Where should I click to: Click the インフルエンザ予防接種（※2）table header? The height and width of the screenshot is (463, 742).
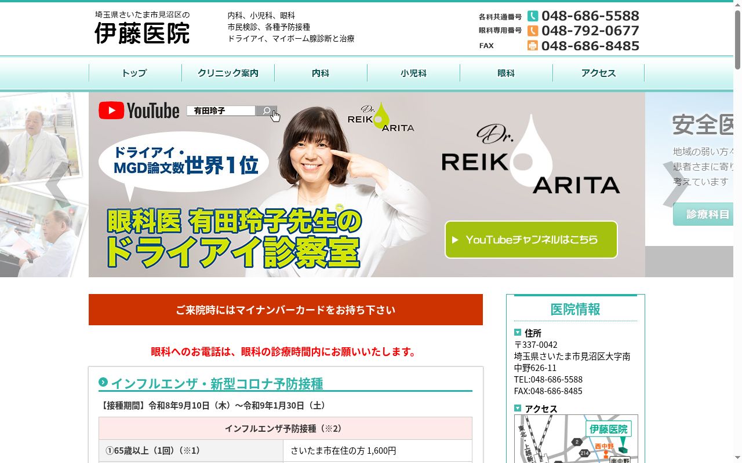[285, 428]
